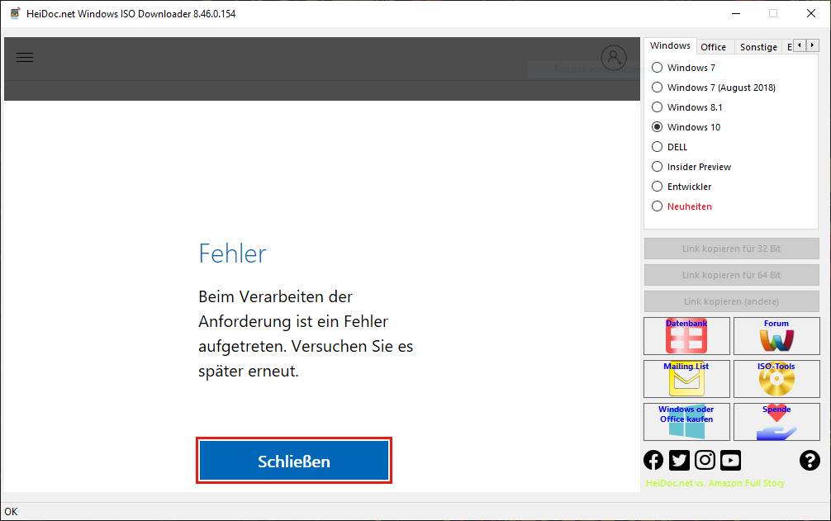Image resolution: width=831 pixels, height=521 pixels.
Task: Open HeiDoc.net vs. Amazon Full Story link
Action: (715, 483)
